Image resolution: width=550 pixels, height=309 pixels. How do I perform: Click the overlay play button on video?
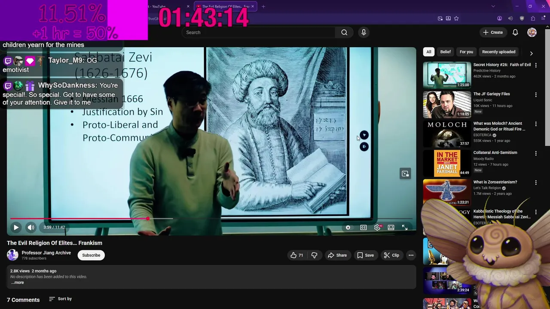click(x=364, y=135)
